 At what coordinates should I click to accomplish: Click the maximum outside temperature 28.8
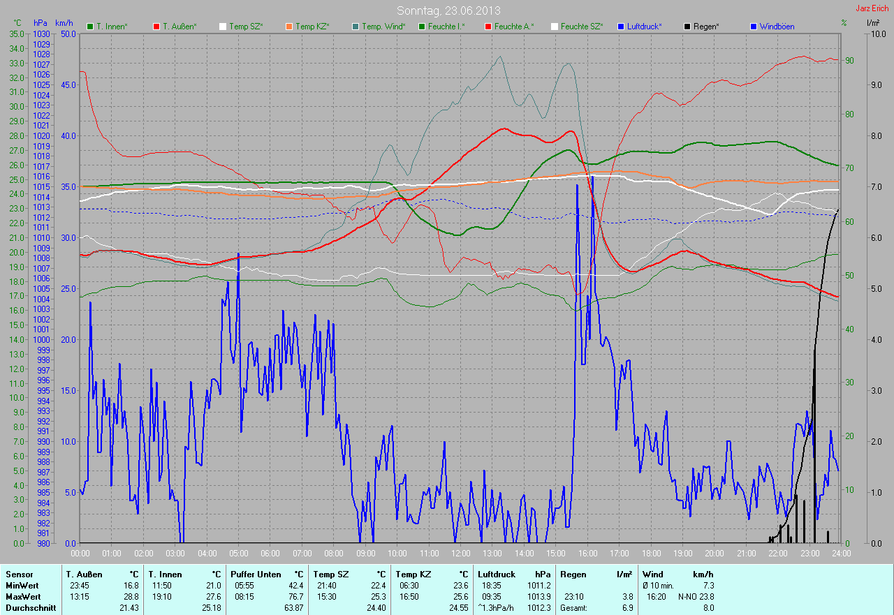131,597
